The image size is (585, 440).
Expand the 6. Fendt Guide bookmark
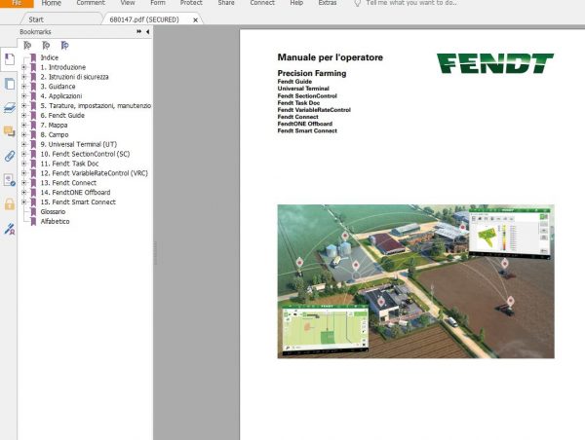23,116
